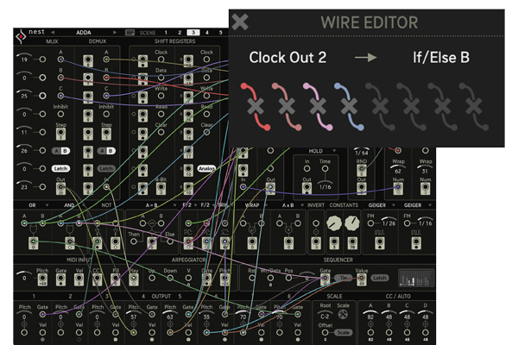The width and height of the screenshot is (518, 345).
Task: Toggle the Sequencer Tie switch
Action: [x=344, y=278]
